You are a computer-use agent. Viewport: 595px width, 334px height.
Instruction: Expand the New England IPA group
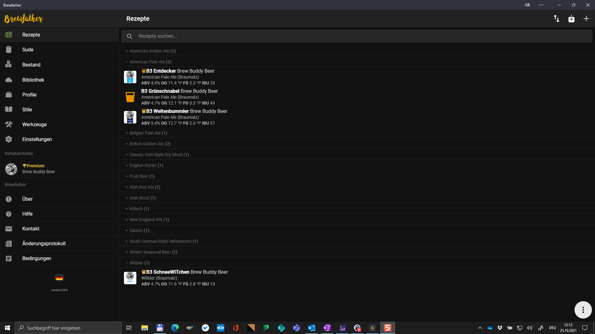click(149, 220)
